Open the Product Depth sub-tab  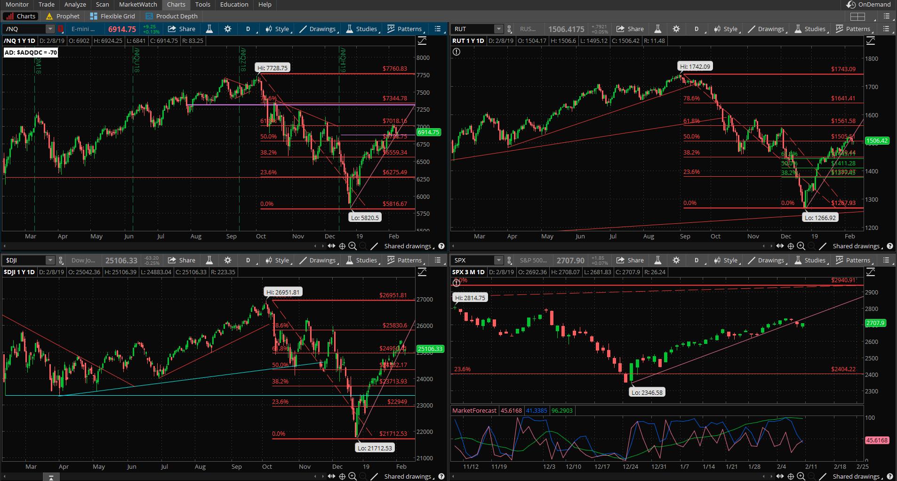[x=172, y=16]
